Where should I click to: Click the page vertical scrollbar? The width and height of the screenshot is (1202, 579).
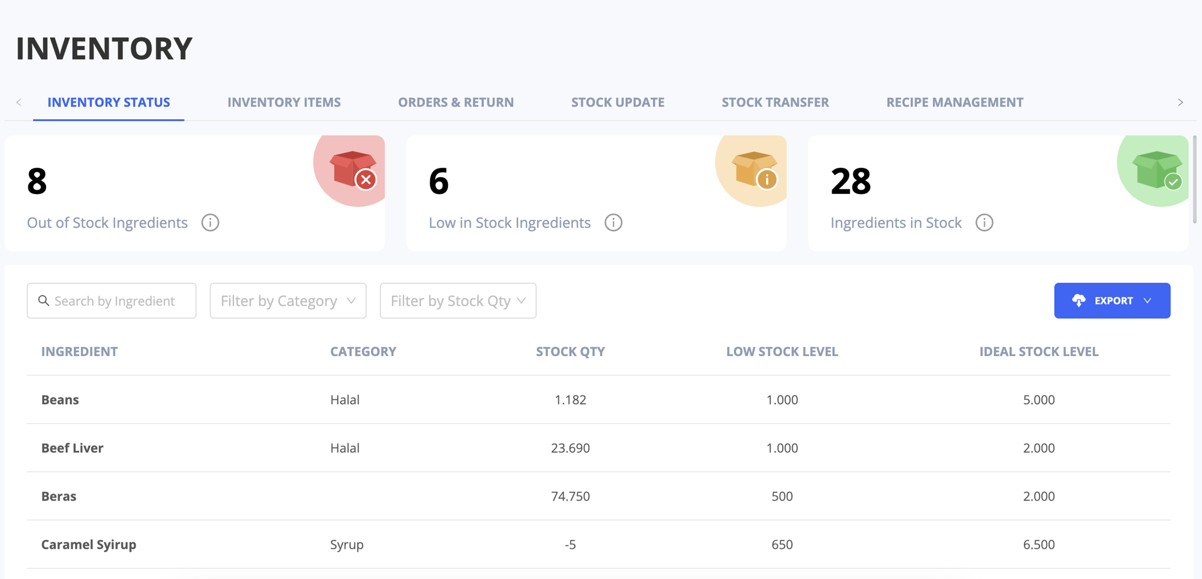tap(1194, 179)
